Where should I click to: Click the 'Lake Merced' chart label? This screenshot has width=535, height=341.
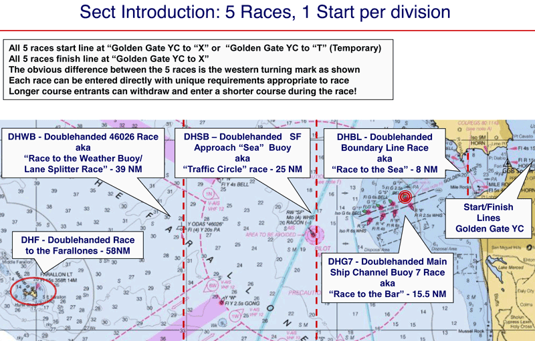(x=516, y=268)
